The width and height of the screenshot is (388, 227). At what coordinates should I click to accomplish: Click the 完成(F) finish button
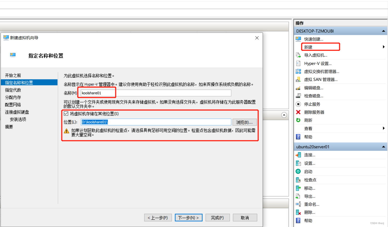pyautogui.click(x=217, y=218)
